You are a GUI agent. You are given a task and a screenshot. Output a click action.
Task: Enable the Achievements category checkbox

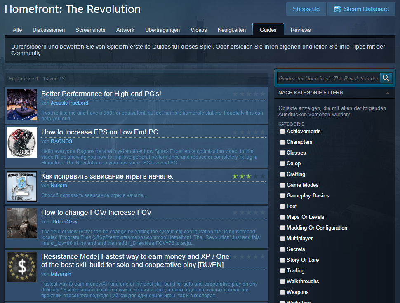(282, 132)
